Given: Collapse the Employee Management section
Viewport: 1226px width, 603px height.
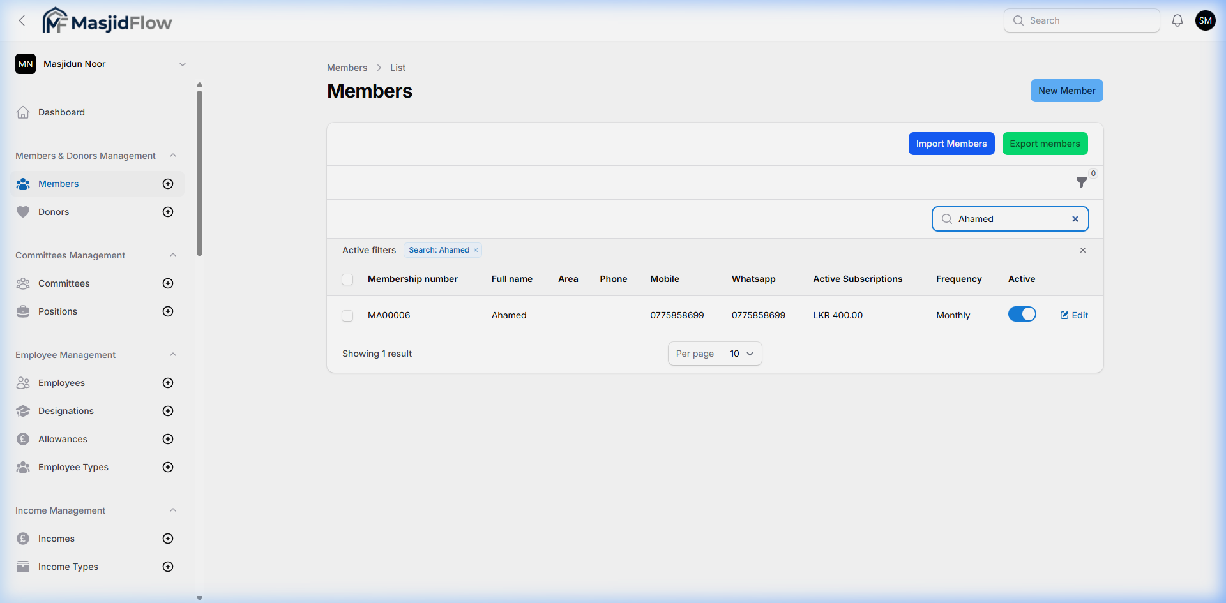Looking at the screenshot, I should (173, 355).
